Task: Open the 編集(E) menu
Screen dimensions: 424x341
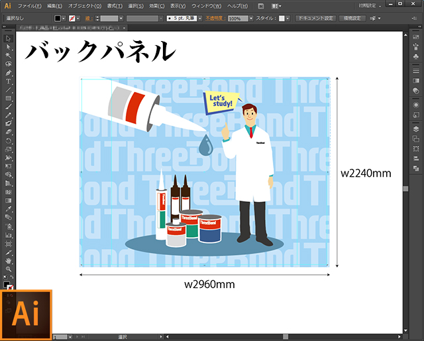Action: [54, 6]
